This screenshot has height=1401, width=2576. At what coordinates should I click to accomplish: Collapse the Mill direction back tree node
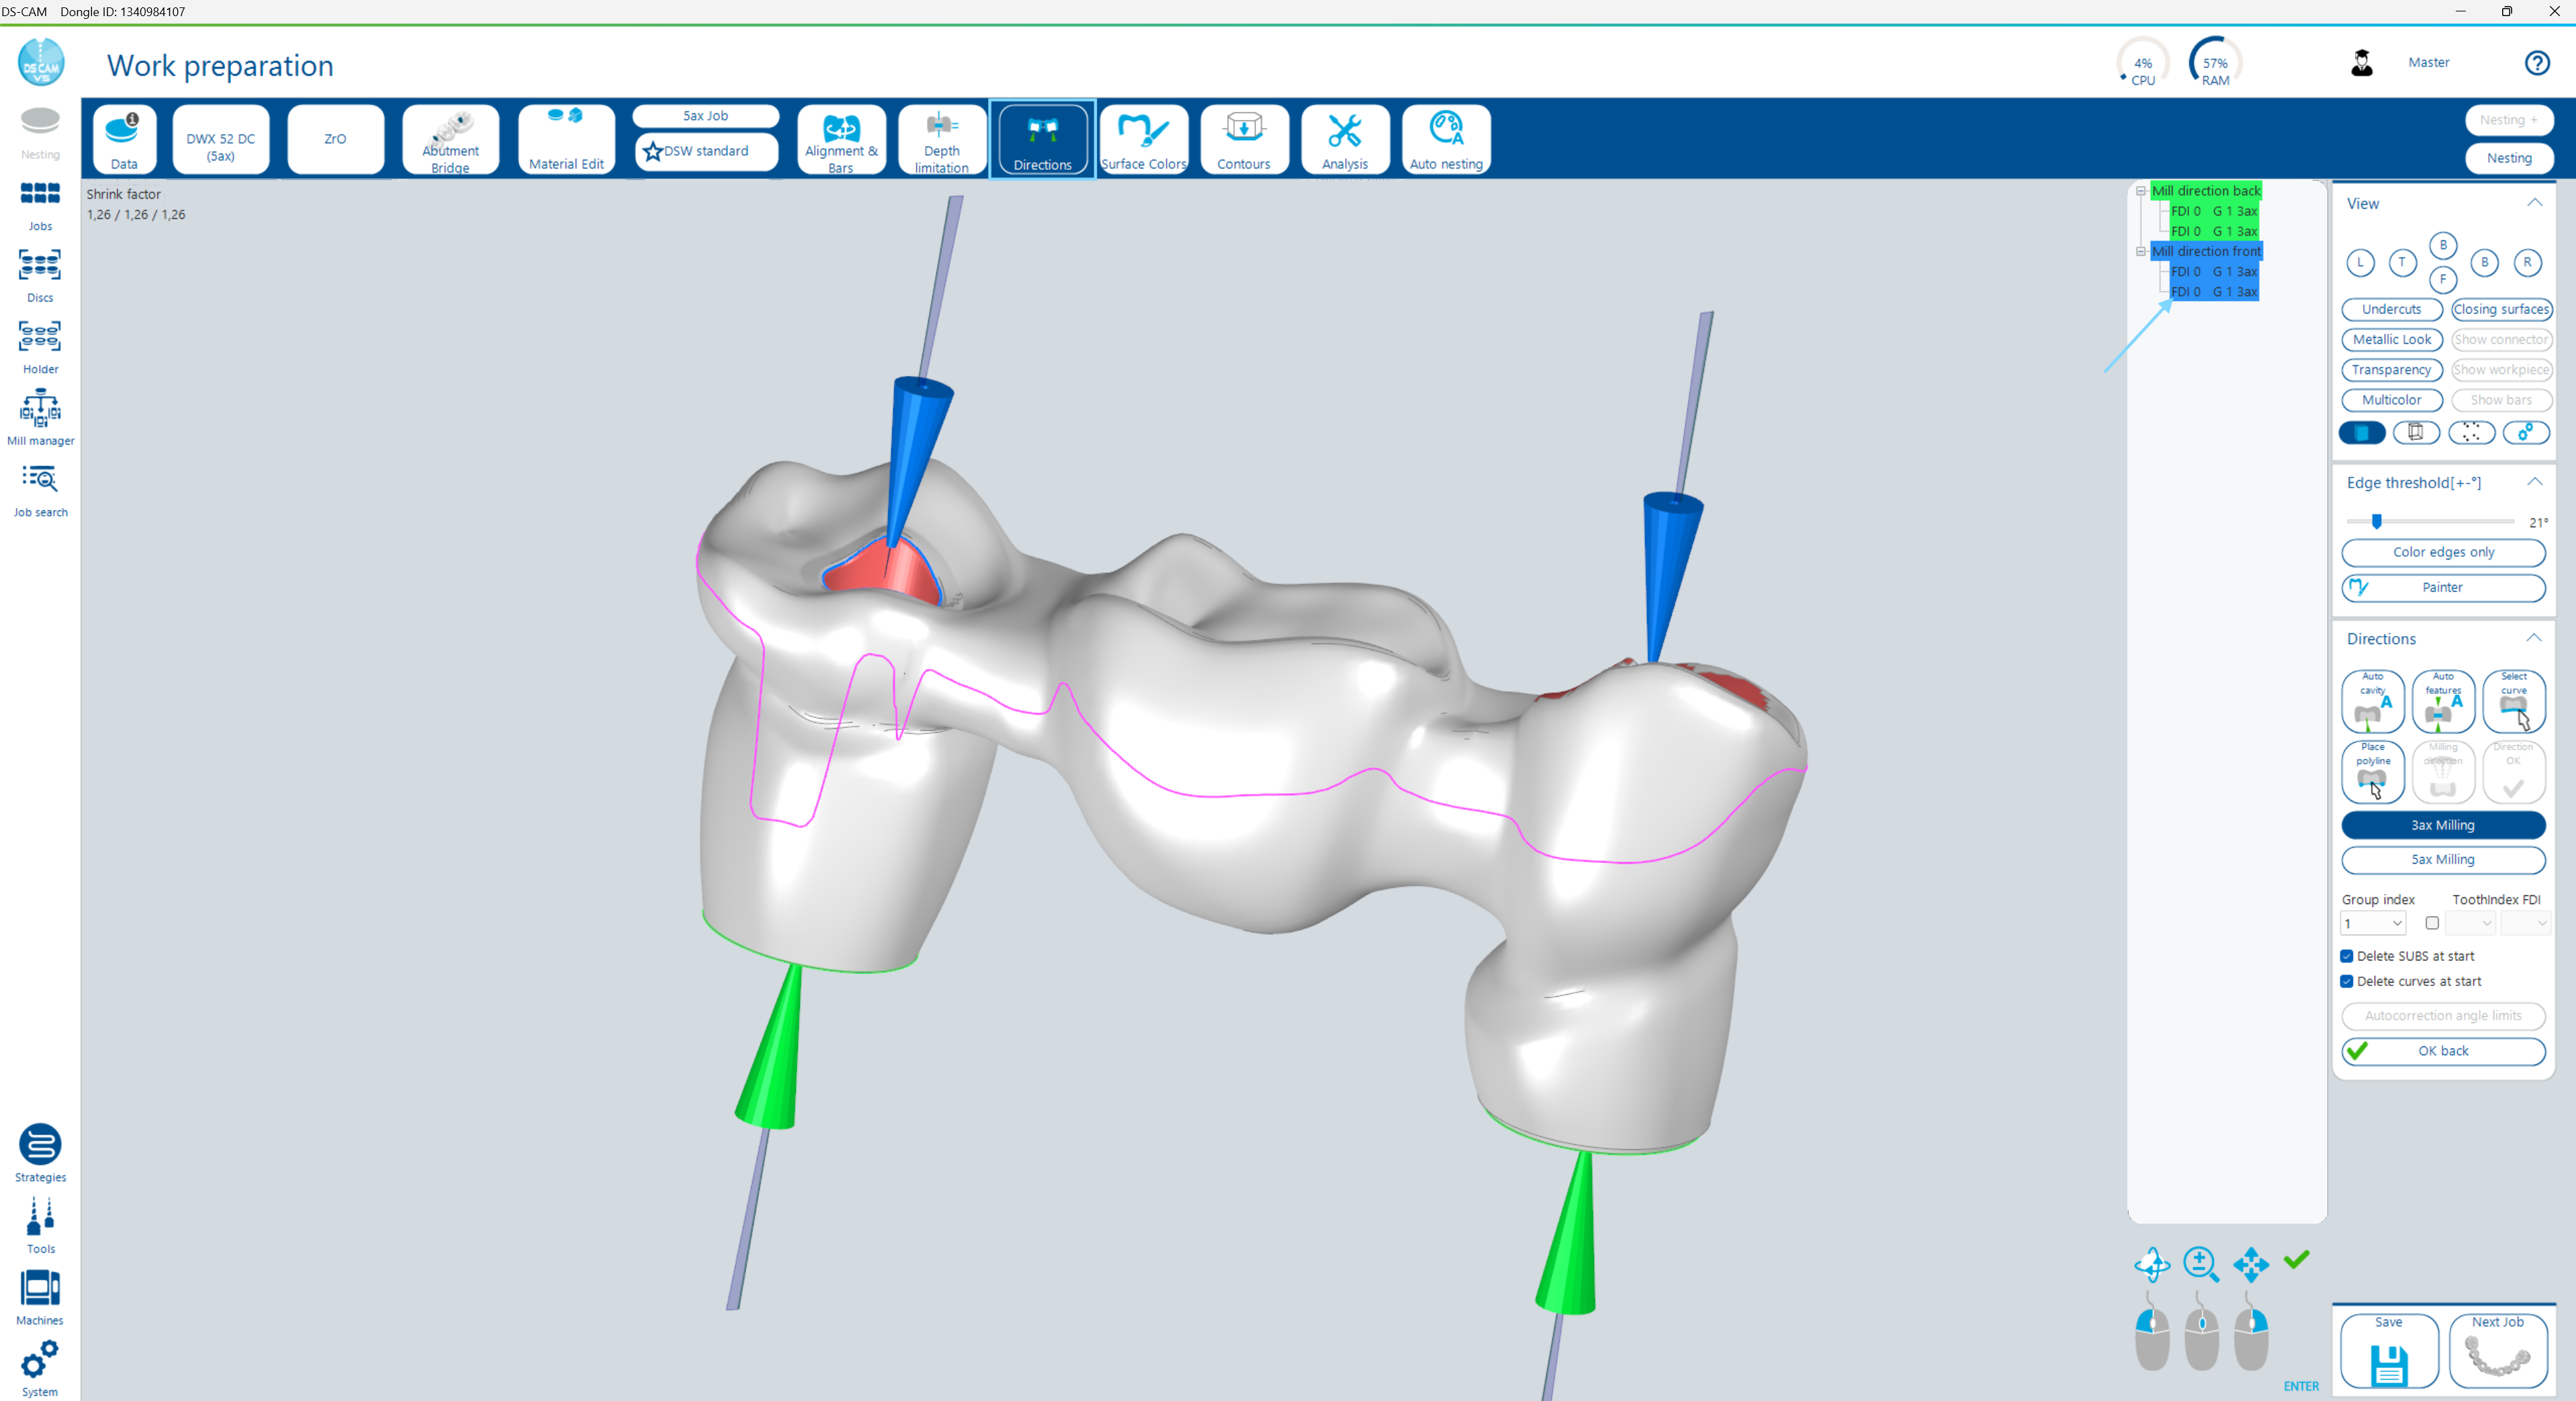2141,191
